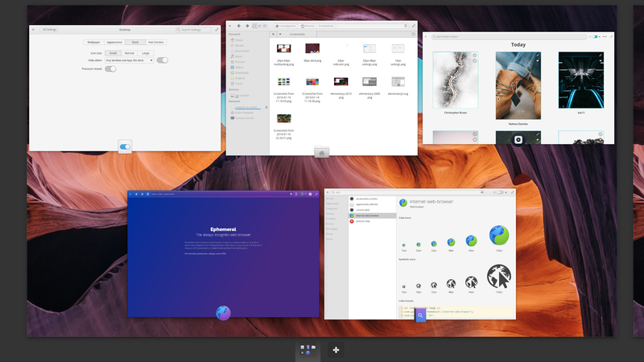Click Pictures in the Files path bar
The image size is (644, 362).
click(x=308, y=26)
